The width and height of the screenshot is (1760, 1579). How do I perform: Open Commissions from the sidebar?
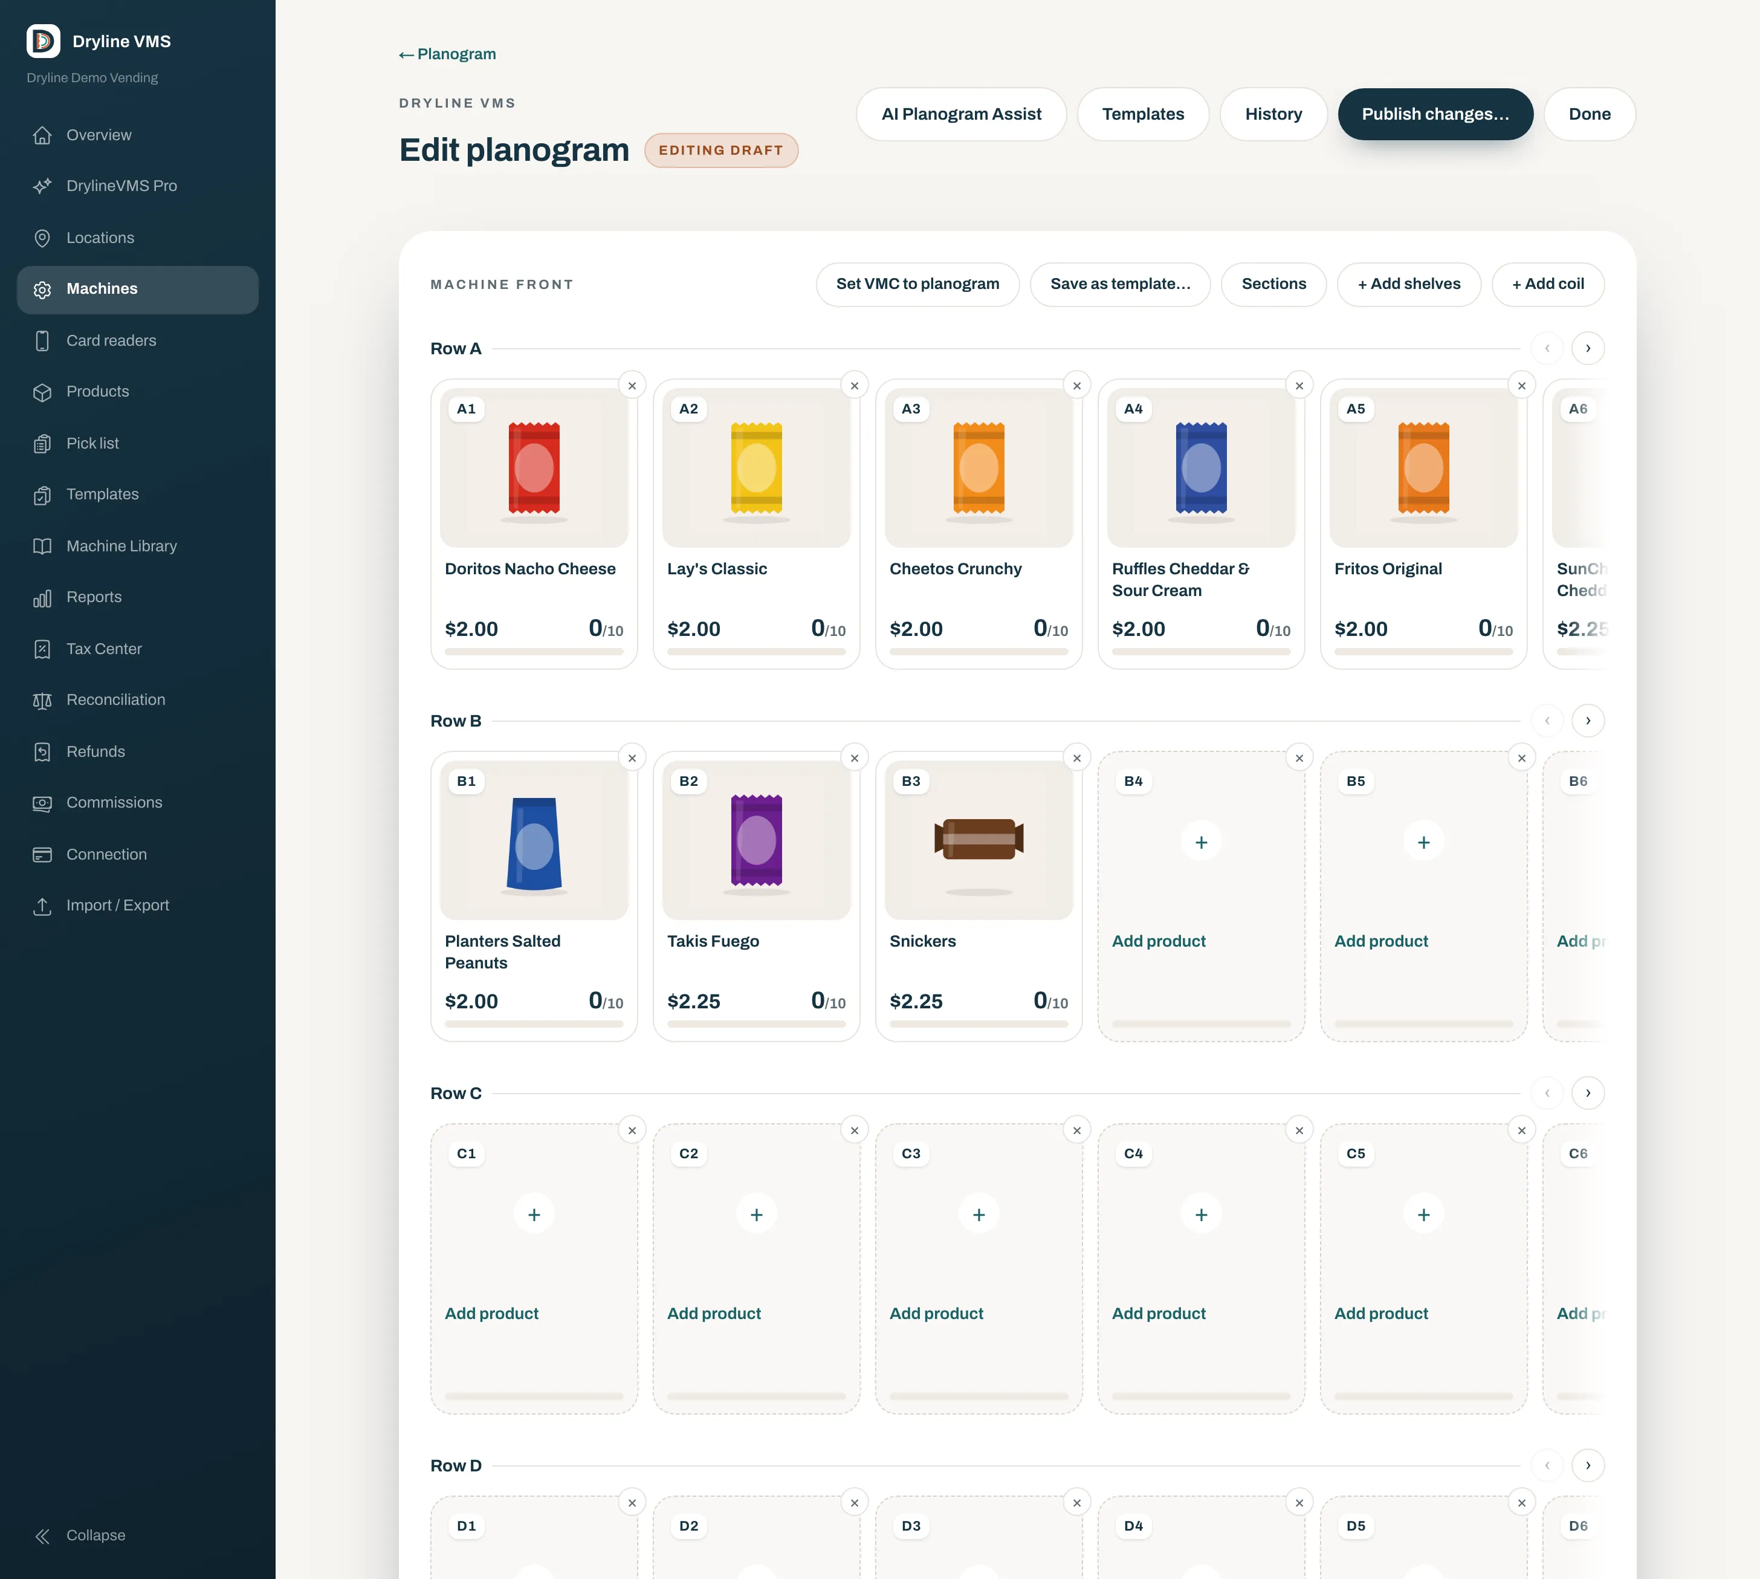point(138,803)
